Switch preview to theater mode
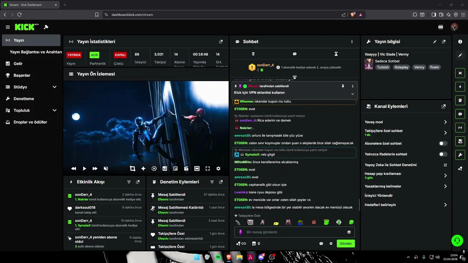The height and width of the screenshot is (263, 468). (x=197, y=168)
